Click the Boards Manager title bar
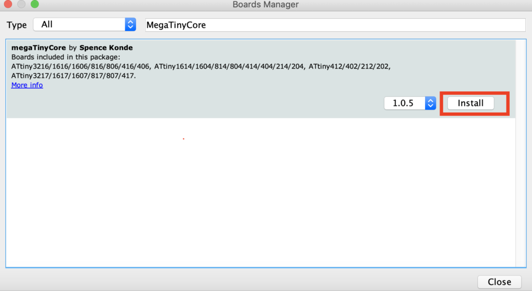532x291 pixels. (x=265, y=5)
